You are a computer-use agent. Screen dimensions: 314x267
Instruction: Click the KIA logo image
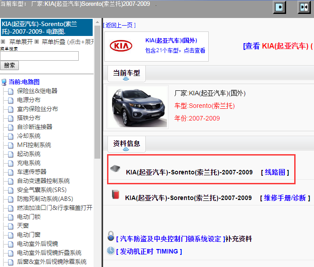[x=121, y=46]
